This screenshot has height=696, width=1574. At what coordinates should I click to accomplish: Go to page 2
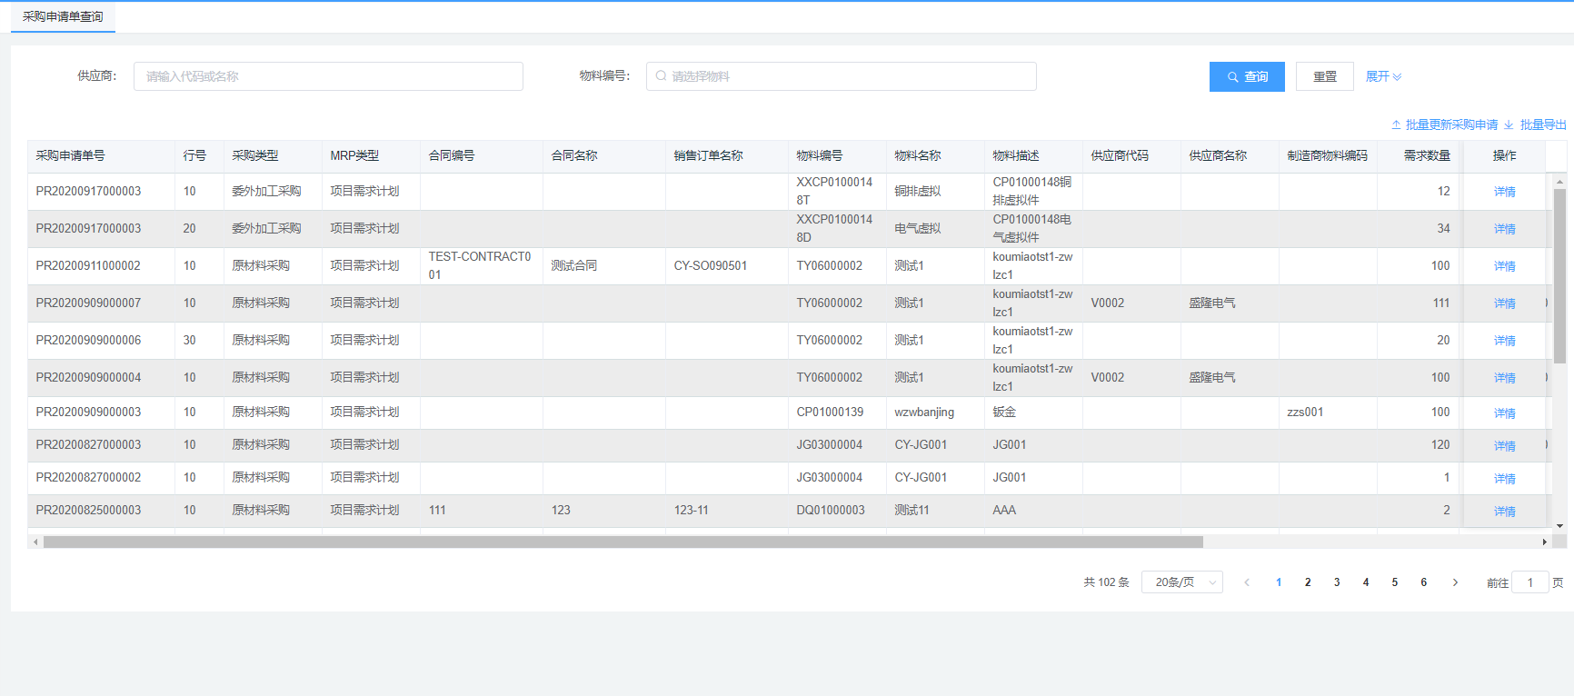click(1308, 582)
